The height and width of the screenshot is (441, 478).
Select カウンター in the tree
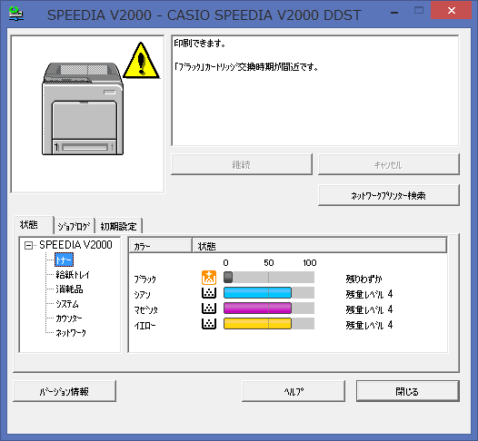coord(69,318)
